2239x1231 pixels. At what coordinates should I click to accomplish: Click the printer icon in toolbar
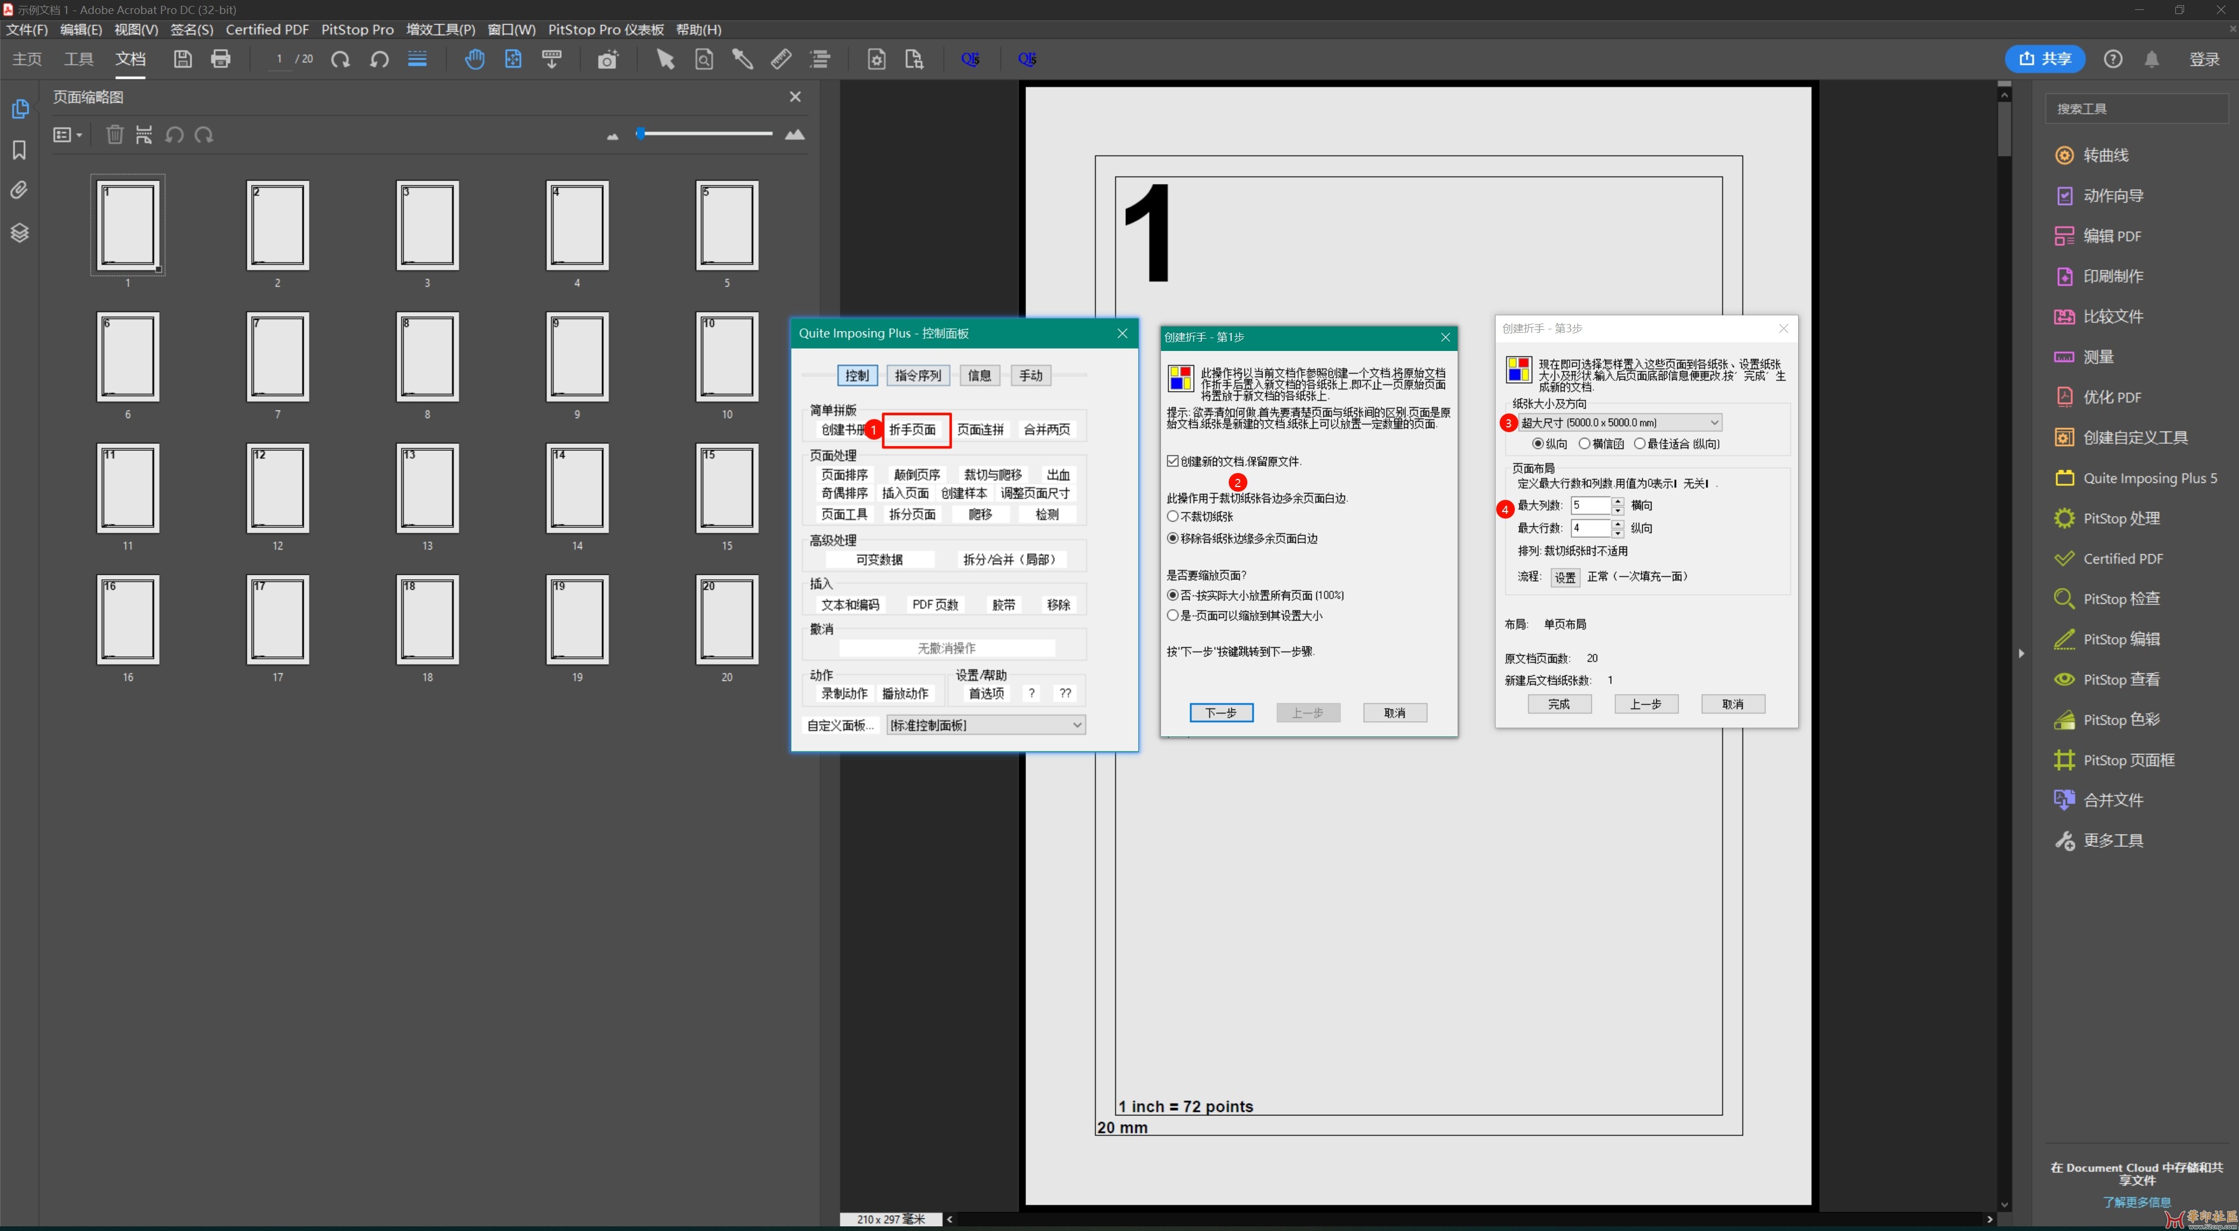(x=221, y=59)
